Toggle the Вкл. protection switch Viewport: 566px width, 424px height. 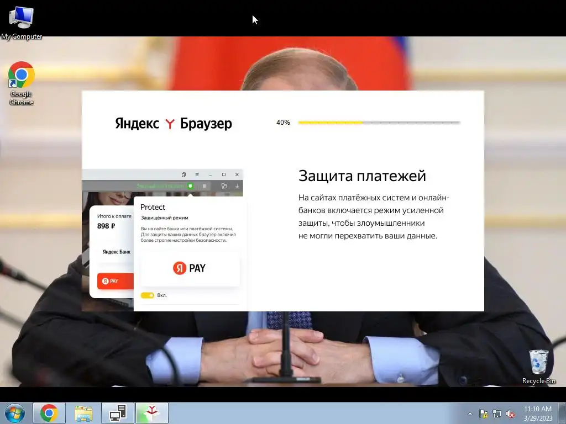coord(147,295)
